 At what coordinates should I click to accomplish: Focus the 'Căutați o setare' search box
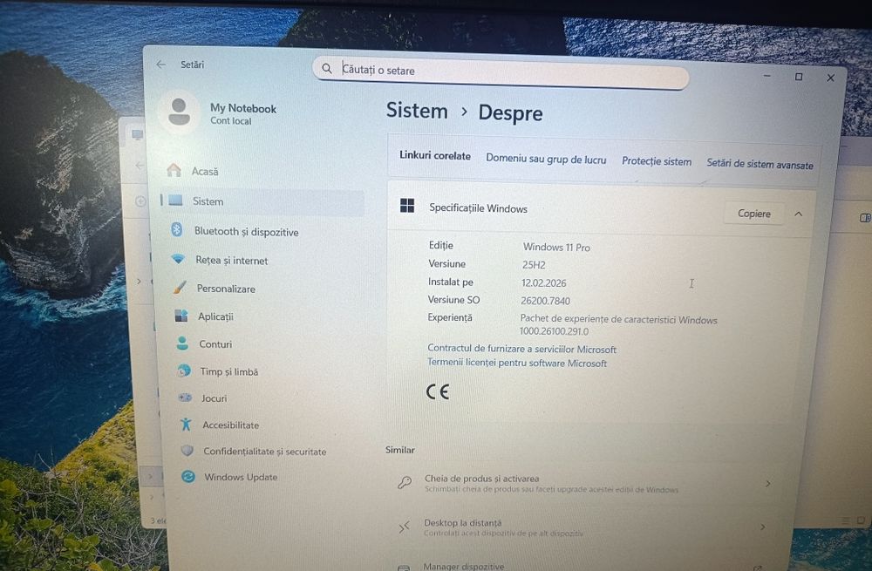click(501, 72)
